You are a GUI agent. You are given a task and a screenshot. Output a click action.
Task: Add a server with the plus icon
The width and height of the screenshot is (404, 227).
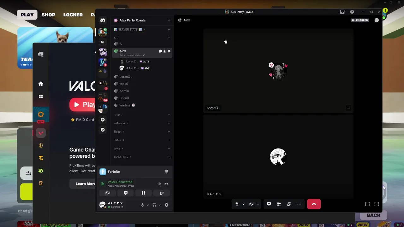coord(103,120)
